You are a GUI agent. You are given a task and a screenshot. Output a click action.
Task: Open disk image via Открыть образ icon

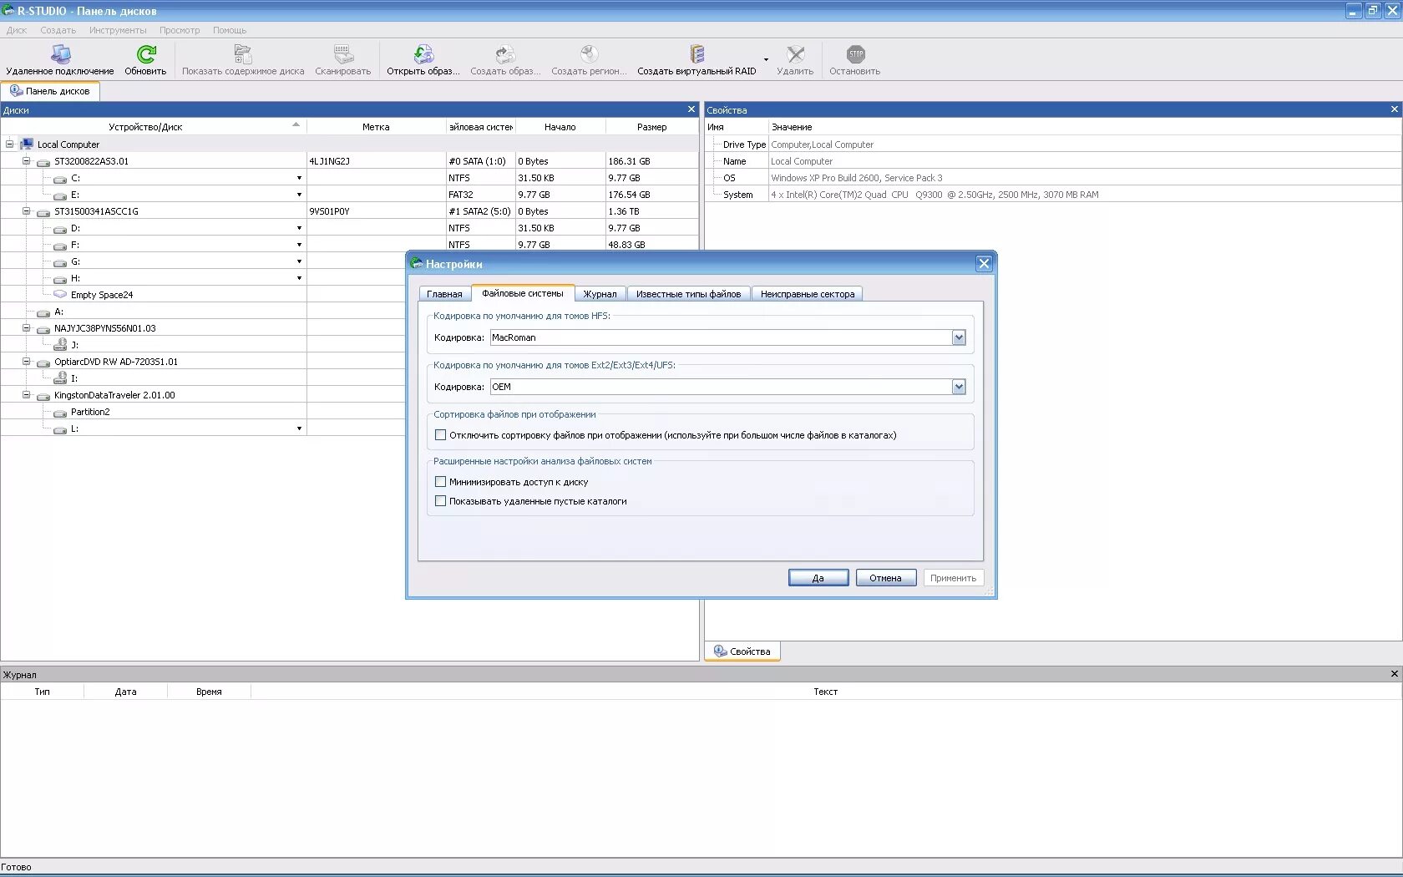pos(423,54)
